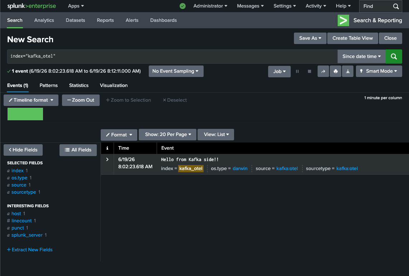Click the sourcetype kafka:otel value

(347, 169)
